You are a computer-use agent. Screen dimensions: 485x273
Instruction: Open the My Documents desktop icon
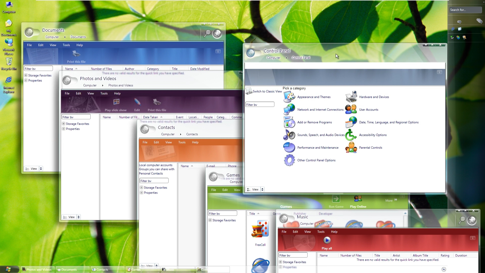pyautogui.click(x=9, y=28)
